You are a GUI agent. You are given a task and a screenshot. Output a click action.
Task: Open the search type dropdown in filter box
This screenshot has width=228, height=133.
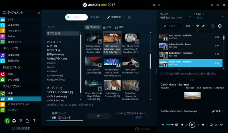(x=69, y=17)
